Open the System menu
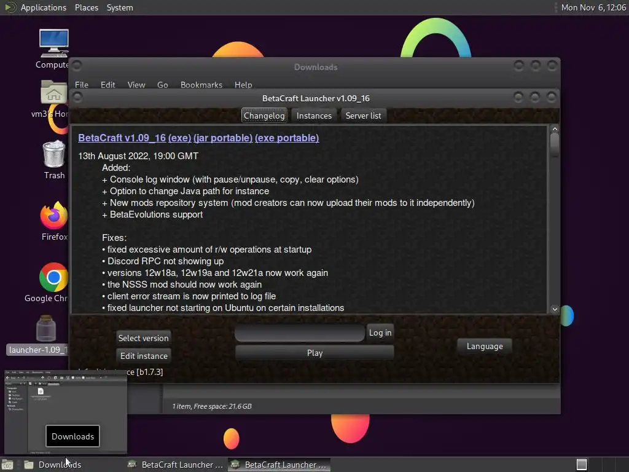 pos(120,7)
